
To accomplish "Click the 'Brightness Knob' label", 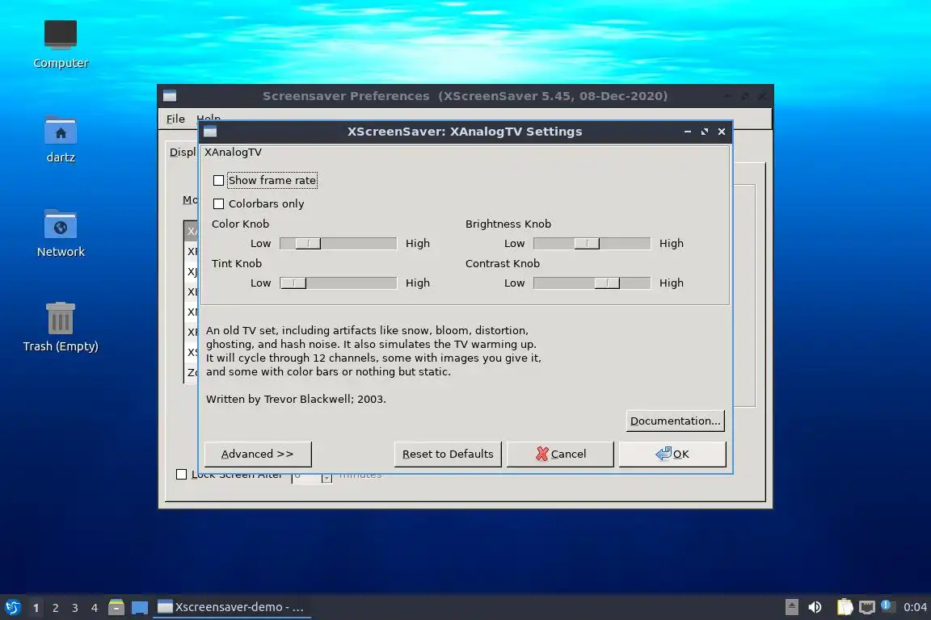I will (508, 224).
